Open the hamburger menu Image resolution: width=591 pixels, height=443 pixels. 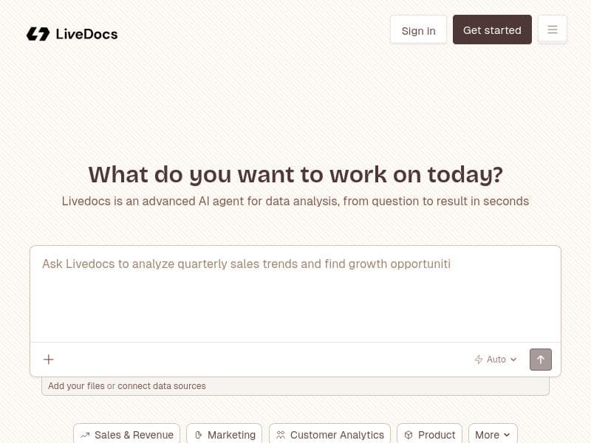pos(553,30)
